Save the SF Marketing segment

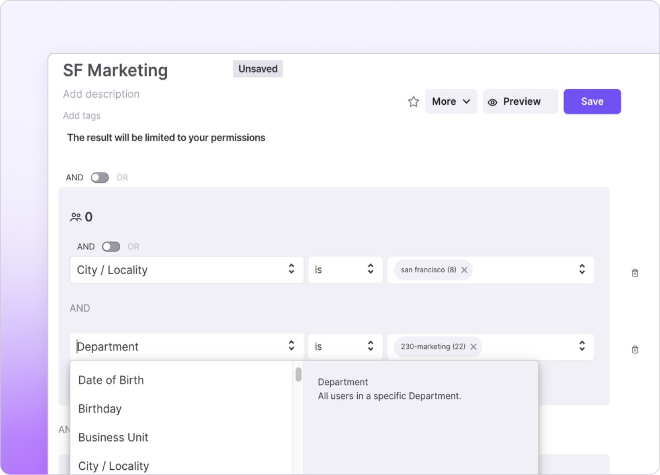[592, 102]
